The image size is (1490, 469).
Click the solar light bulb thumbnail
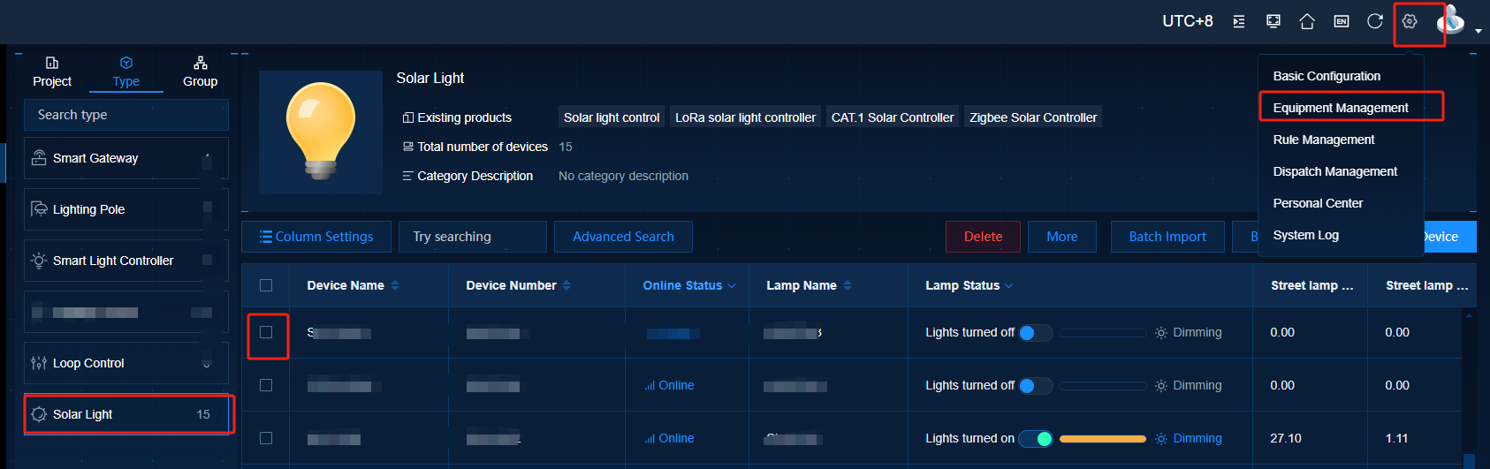pyautogui.click(x=320, y=132)
